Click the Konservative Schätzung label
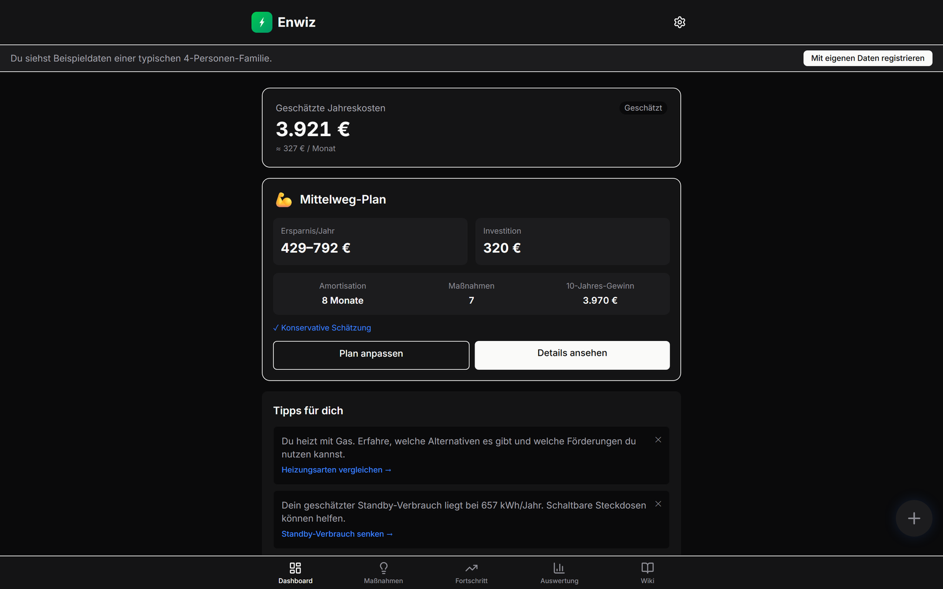The height and width of the screenshot is (589, 943). [x=322, y=328]
